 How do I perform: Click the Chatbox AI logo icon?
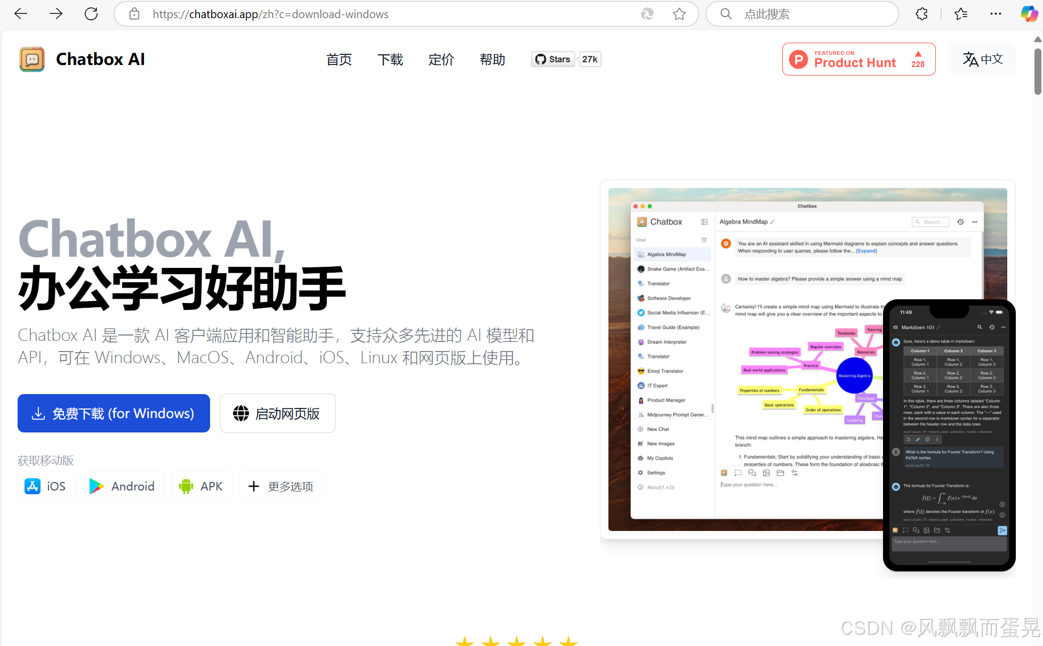32,59
